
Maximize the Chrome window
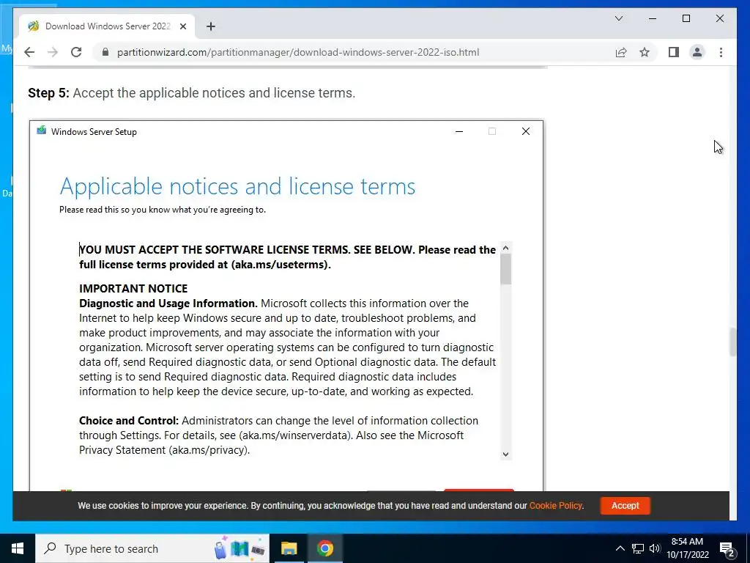pos(686,18)
